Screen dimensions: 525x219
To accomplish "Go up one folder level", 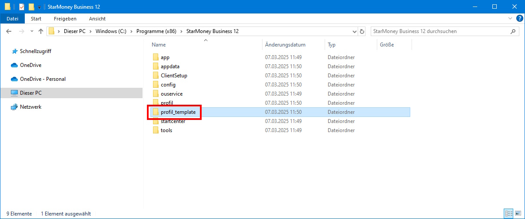I will [41, 31].
